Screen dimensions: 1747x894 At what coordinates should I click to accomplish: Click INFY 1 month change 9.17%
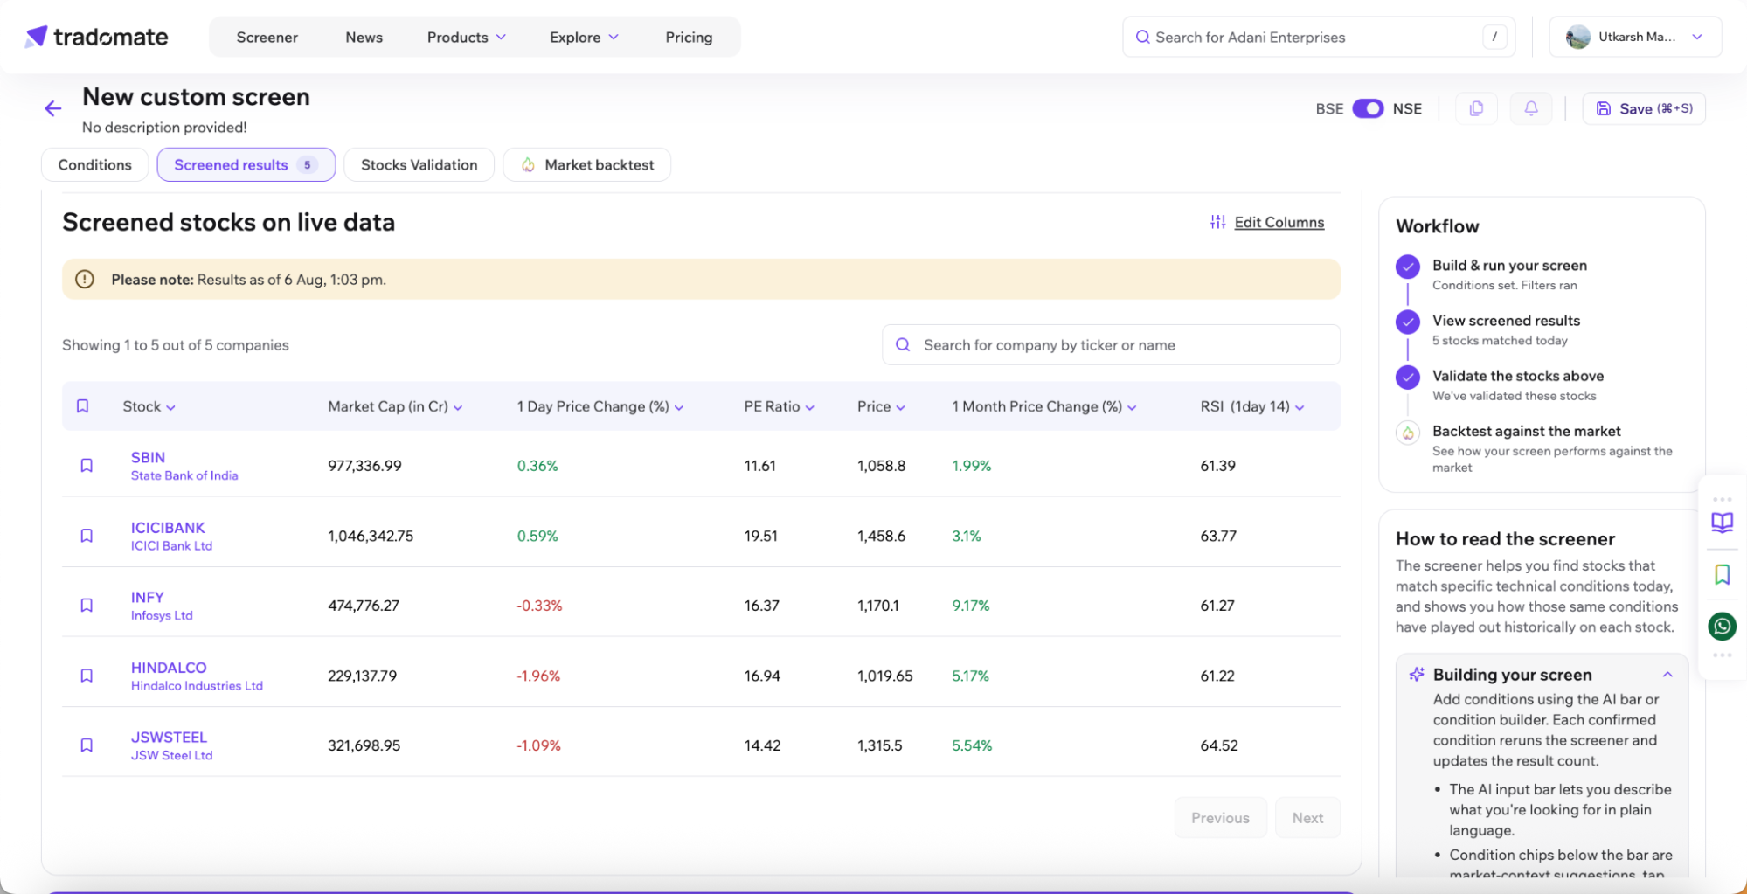pyautogui.click(x=970, y=606)
